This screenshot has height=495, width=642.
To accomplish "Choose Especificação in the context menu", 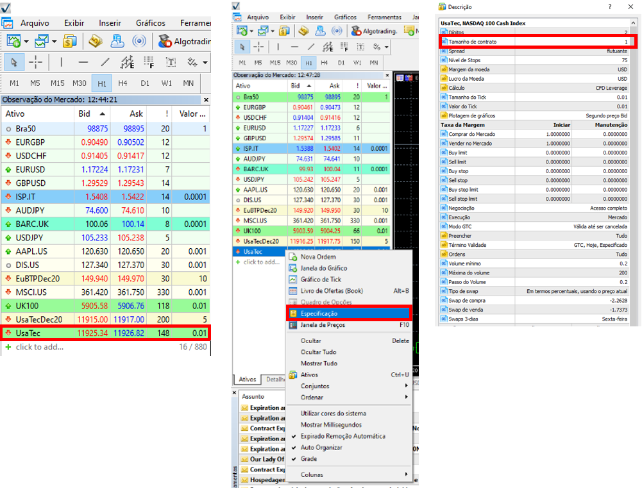I will 349,313.
